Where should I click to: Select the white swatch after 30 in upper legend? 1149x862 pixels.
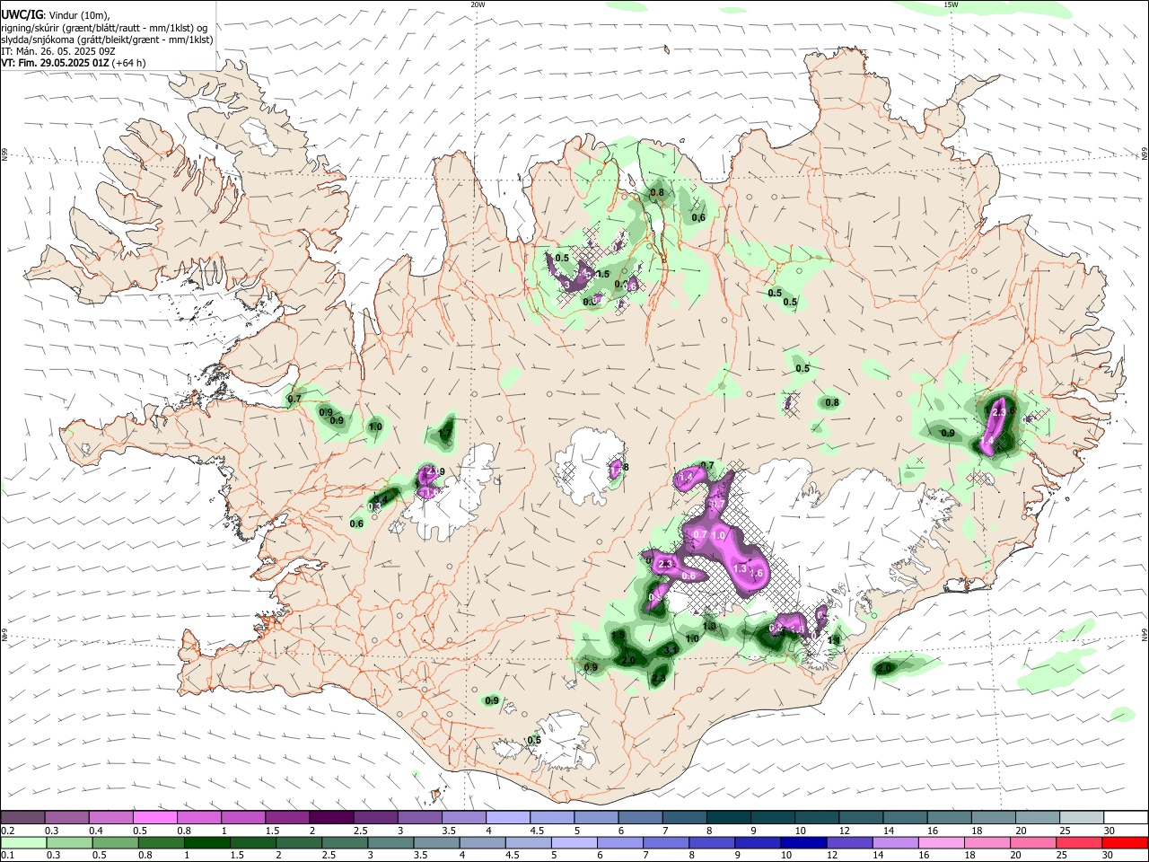[x=1125, y=817]
